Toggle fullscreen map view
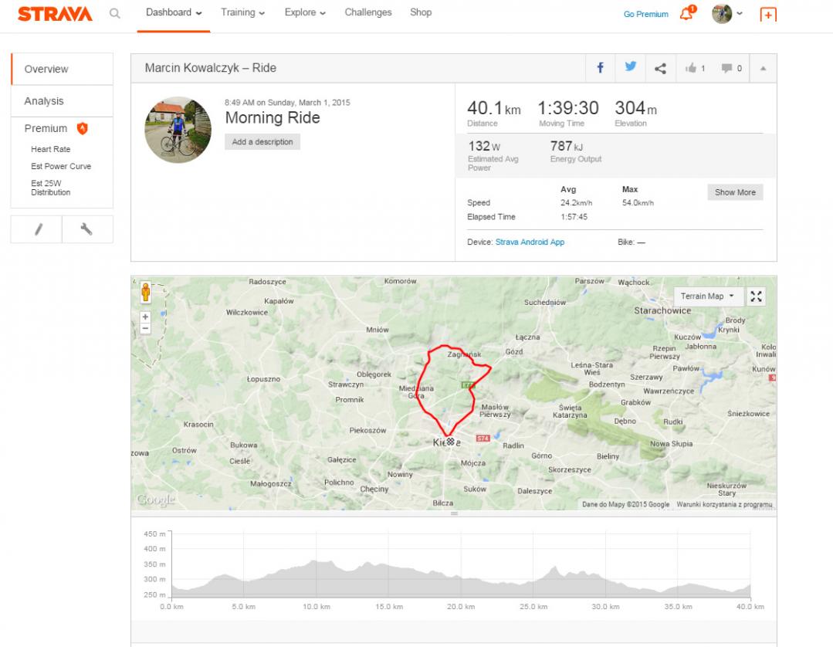Image resolution: width=833 pixels, height=647 pixels. click(757, 296)
